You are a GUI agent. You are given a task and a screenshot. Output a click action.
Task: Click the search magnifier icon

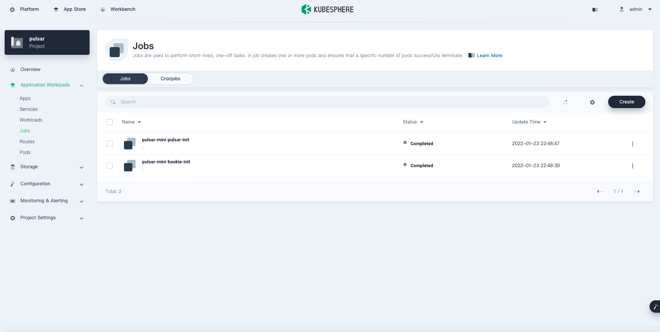click(113, 102)
